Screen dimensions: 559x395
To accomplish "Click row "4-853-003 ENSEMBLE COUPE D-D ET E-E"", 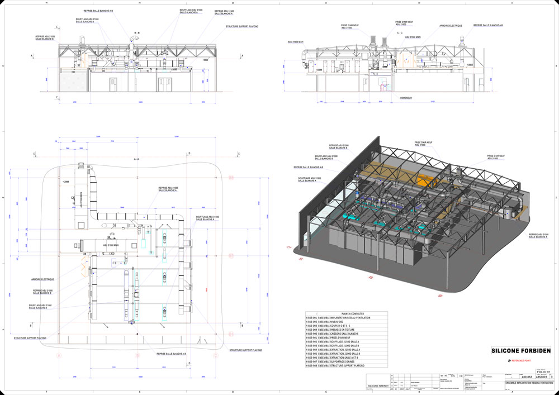I will click(x=347, y=326).
